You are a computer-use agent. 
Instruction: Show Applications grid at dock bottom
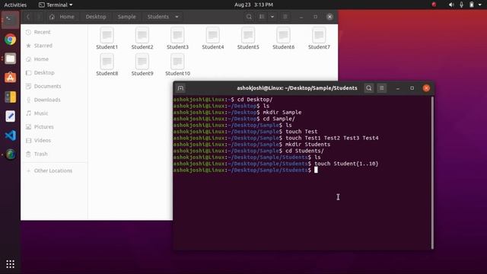click(10, 264)
